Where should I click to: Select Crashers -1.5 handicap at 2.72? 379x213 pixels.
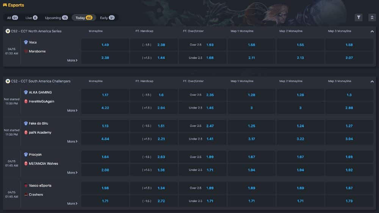click(154, 201)
